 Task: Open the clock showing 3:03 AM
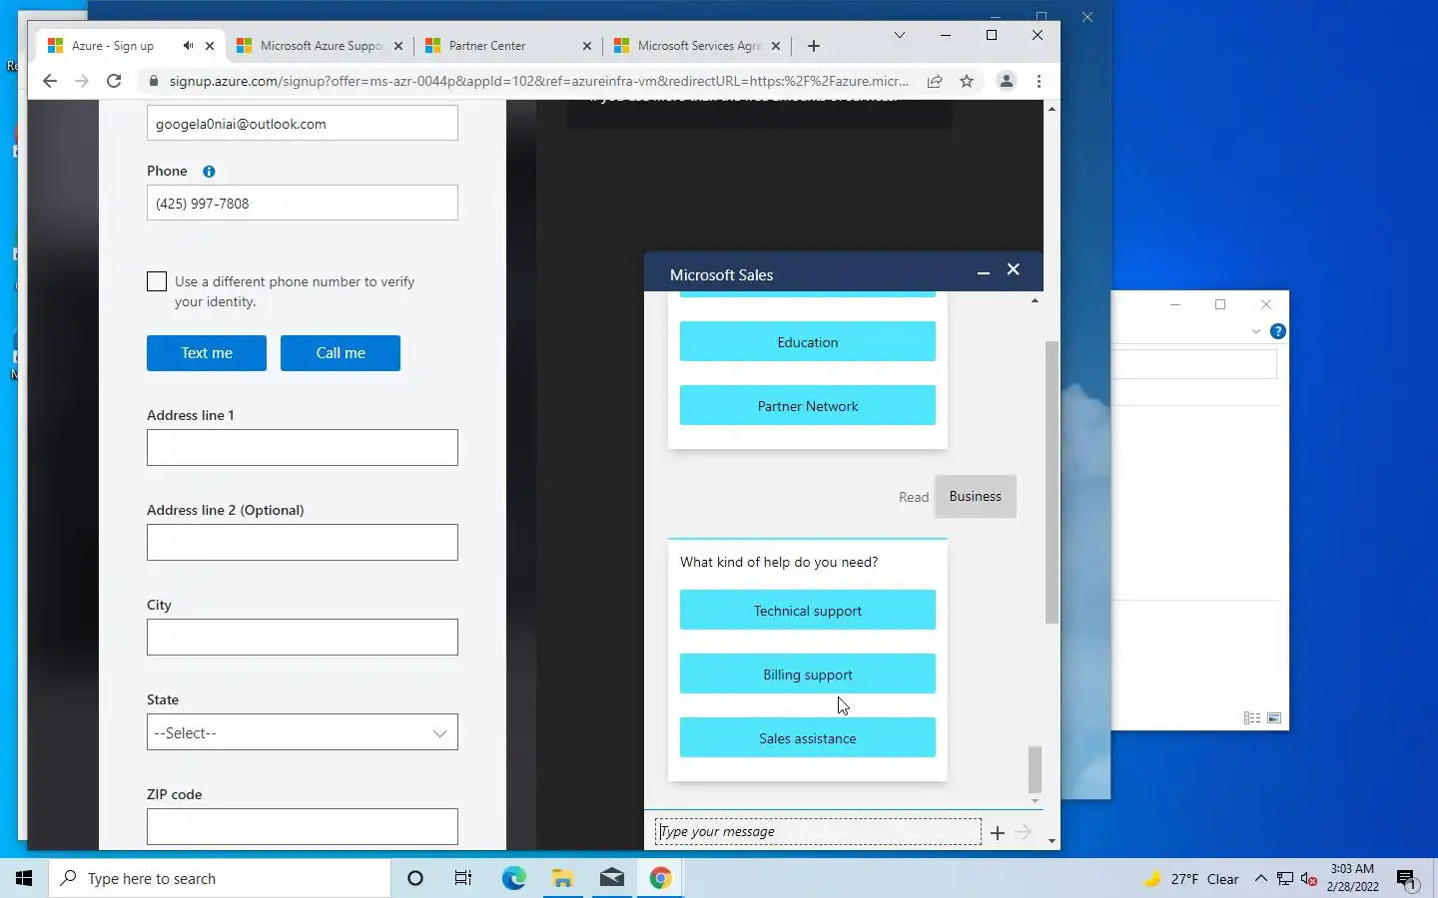click(x=1352, y=878)
